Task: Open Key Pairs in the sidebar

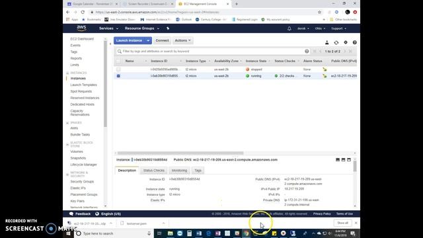Action: (x=77, y=201)
